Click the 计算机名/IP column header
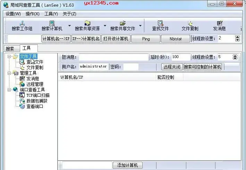The image size is (246, 170). click(x=107, y=78)
